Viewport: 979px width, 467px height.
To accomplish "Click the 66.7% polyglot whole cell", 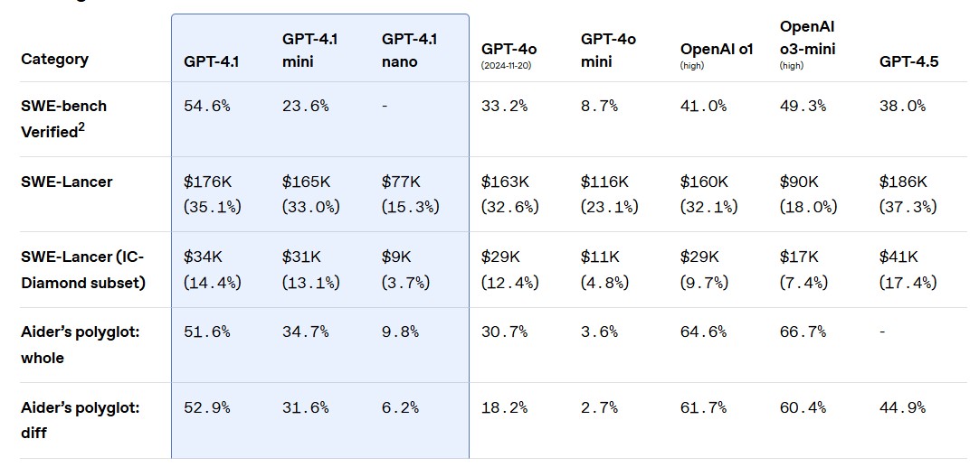I will coord(803,332).
